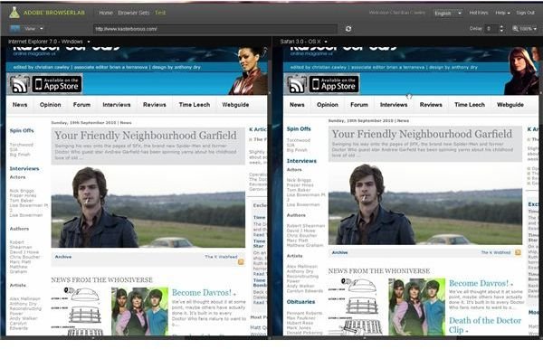
Task: Switch to the Test tab
Action: (160, 13)
